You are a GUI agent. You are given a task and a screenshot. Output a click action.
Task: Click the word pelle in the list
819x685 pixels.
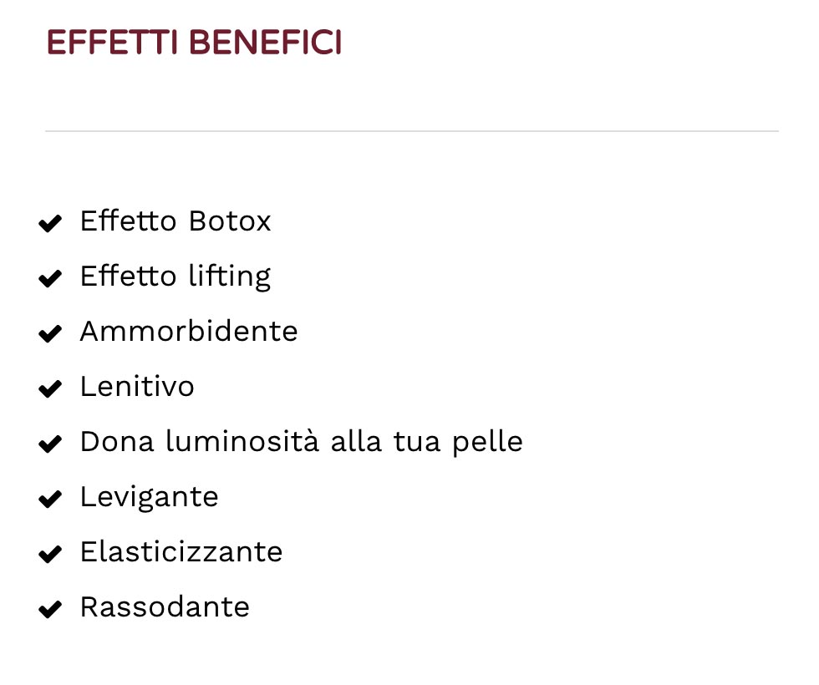pos(487,444)
